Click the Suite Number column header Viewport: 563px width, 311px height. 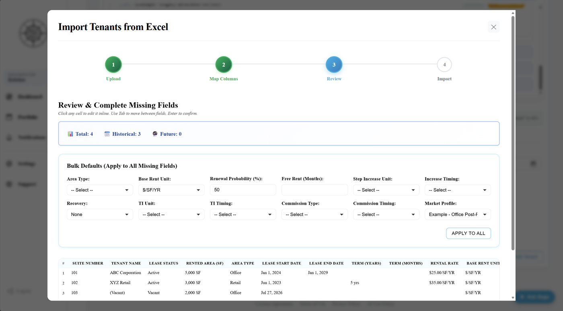click(x=88, y=263)
